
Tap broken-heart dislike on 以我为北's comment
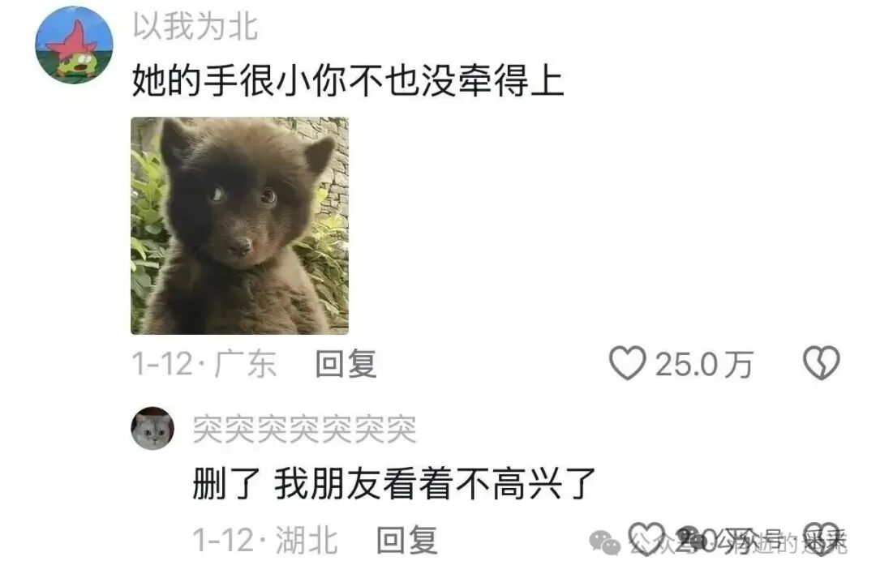[821, 363]
